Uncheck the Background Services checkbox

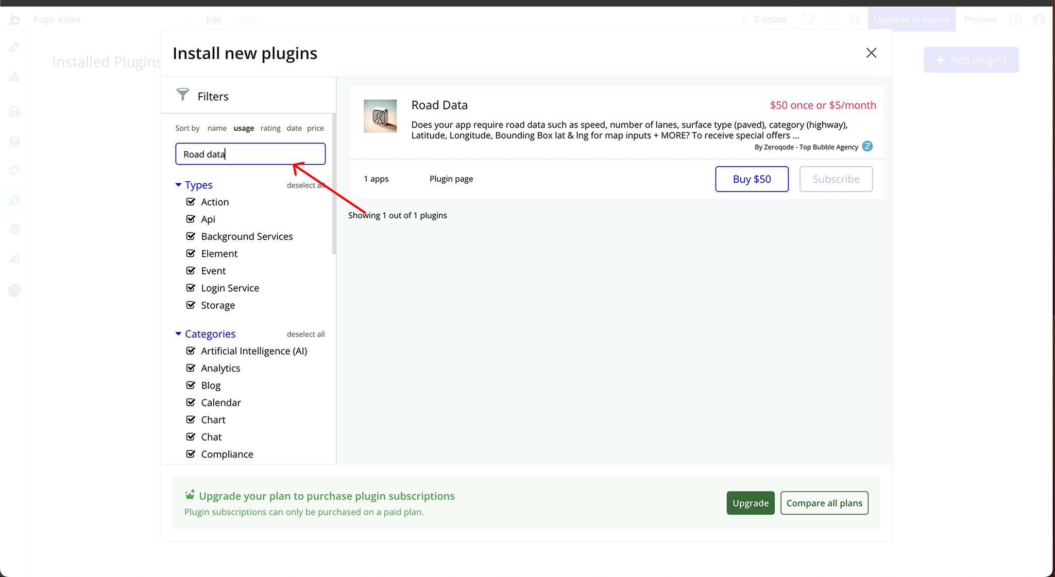coord(191,236)
